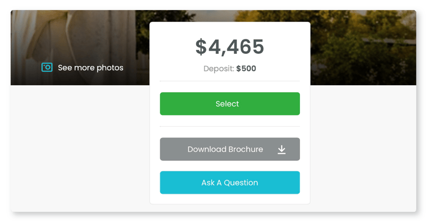Click the blank gray area left of the card

pyautogui.click(x=80, y=148)
